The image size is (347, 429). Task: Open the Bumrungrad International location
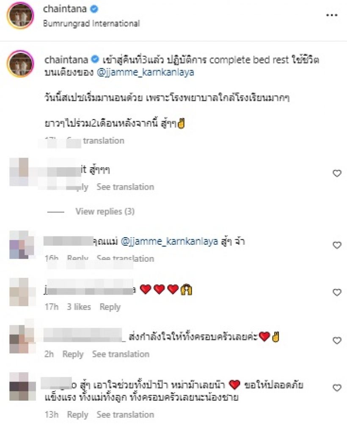(91, 24)
